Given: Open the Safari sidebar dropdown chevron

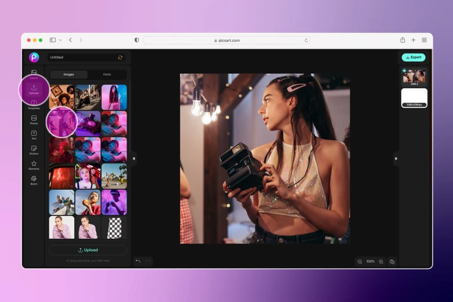Looking at the screenshot, I should pos(60,40).
